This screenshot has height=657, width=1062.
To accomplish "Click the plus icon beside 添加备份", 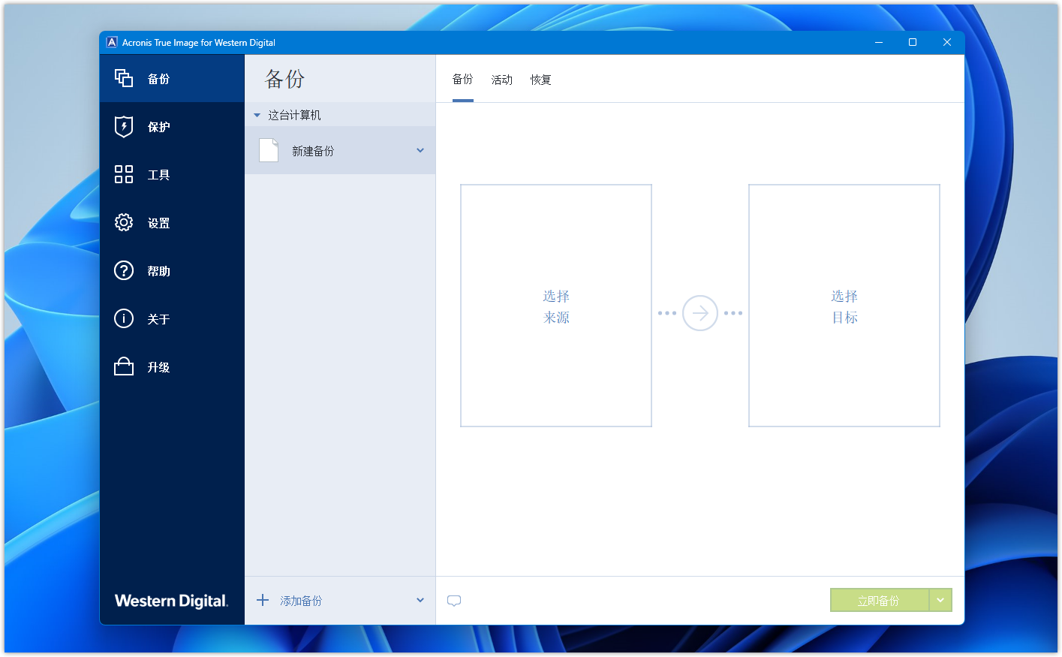I will [x=263, y=600].
